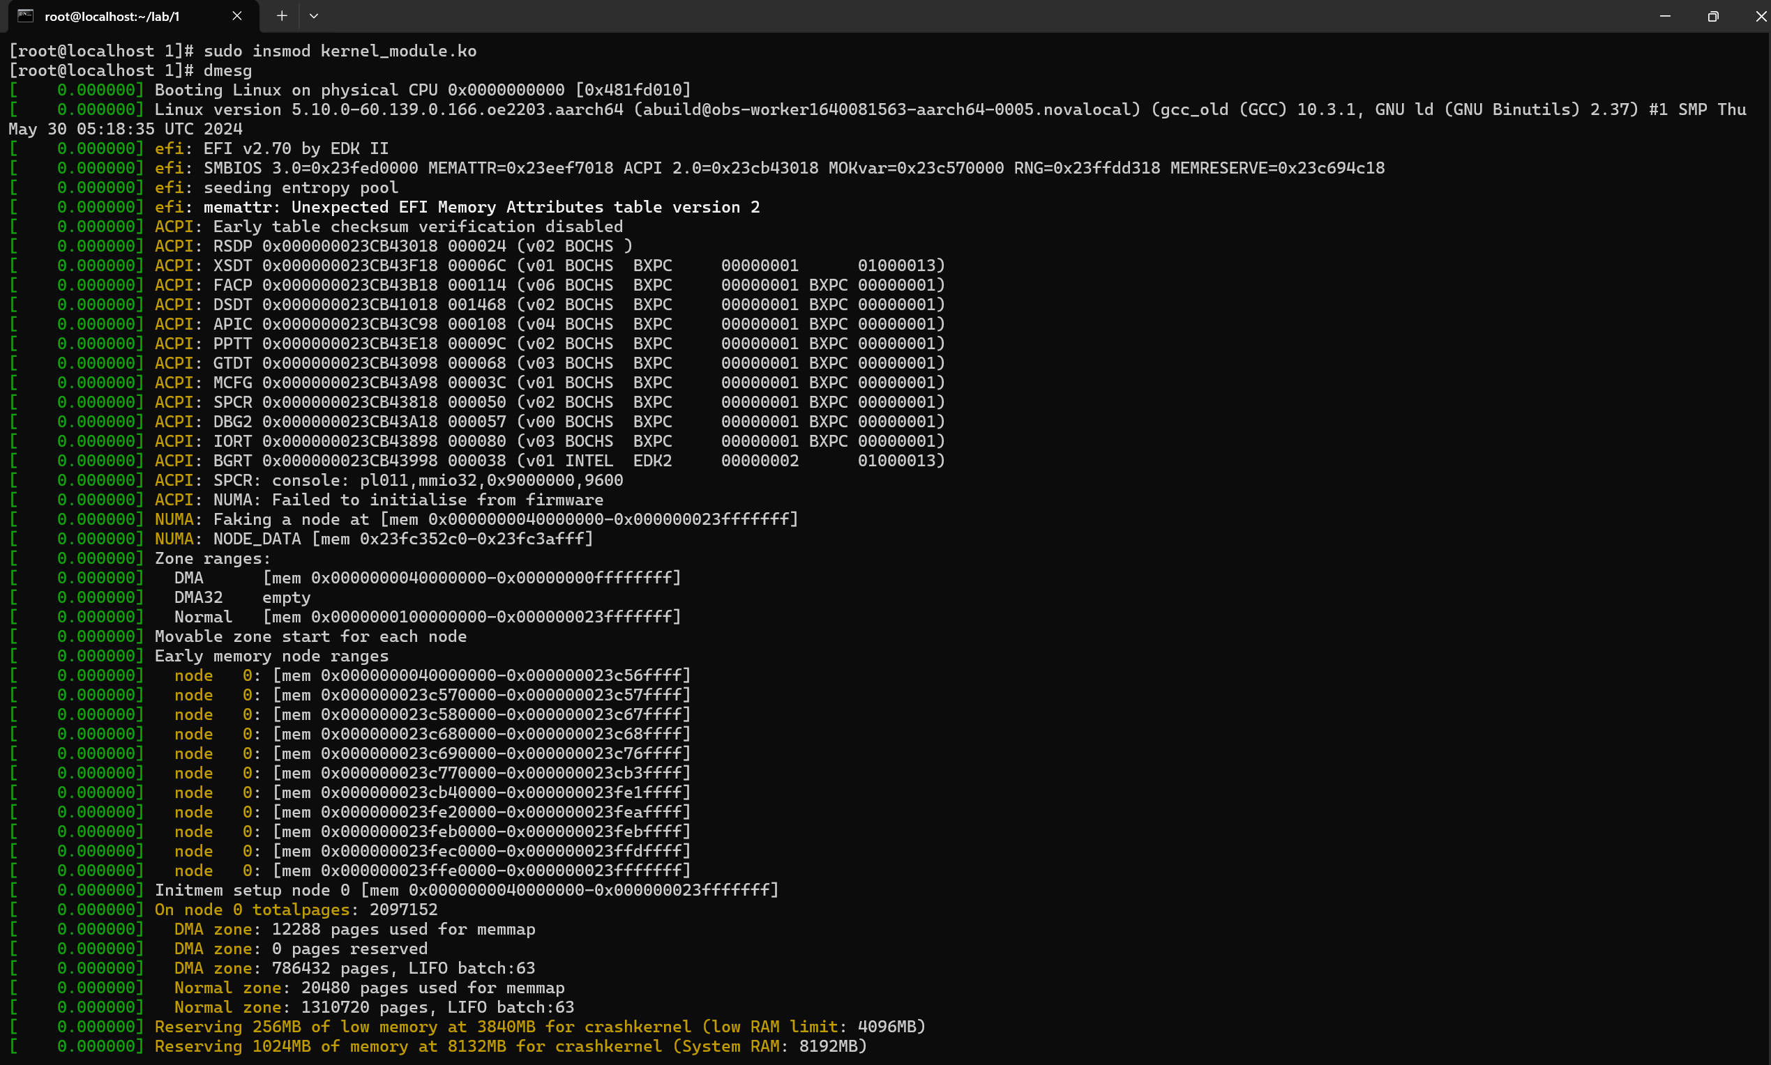Click node 0 range starting 0x23c770000
Viewport: 1771px width, 1065px height.
click(x=432, y=773)
